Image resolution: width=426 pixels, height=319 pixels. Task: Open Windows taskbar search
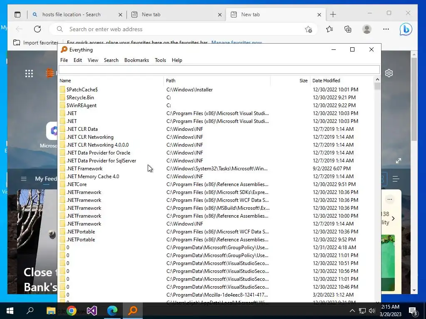coord(30,311)
